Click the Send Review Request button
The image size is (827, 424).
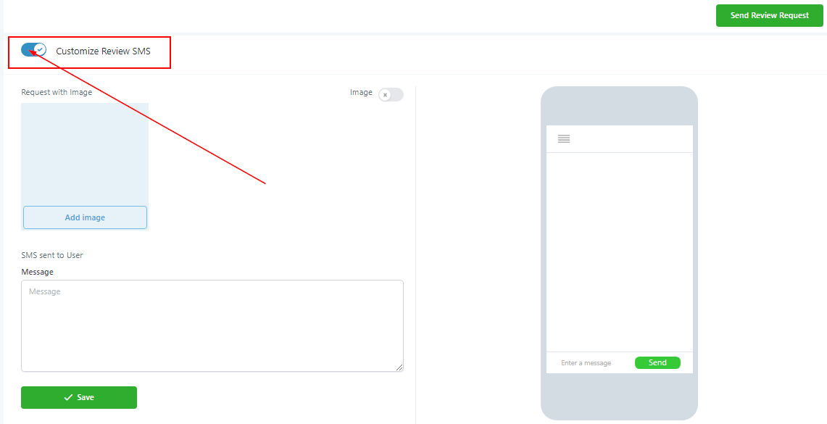tap(770, 15)
